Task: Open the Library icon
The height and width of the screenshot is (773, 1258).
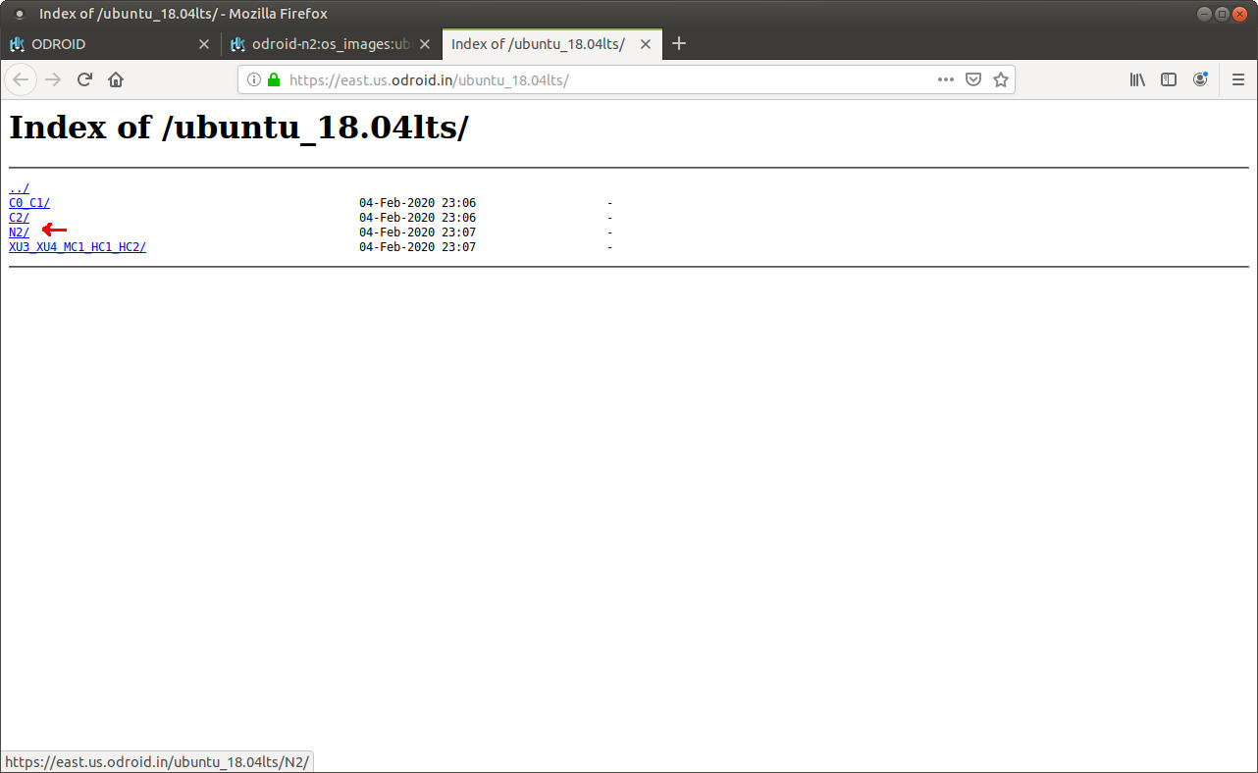Action: coord(1137,80)
